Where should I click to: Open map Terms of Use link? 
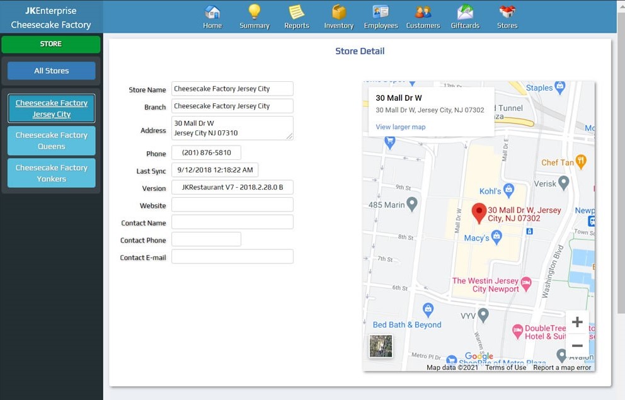click(505, 367)
